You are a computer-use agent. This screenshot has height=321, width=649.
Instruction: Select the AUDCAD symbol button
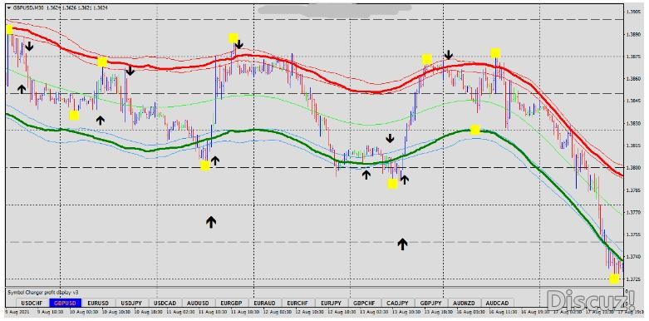[497, 303]
